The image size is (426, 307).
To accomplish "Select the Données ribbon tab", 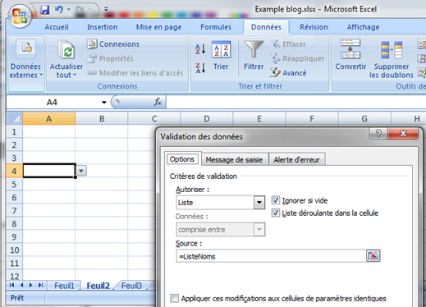I will tap(266, 27).
